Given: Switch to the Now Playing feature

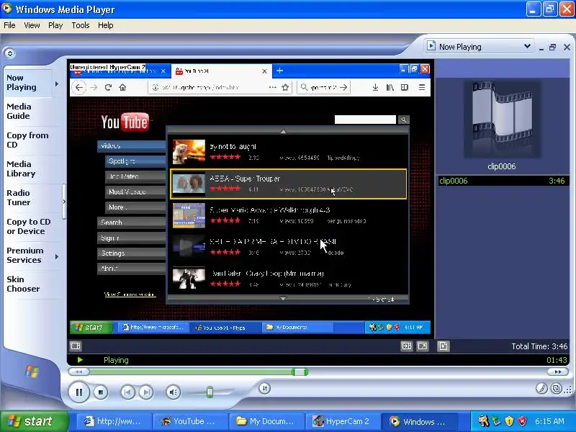Looking at the screenshot, I should pyautogui.click(x=22, y=83).
